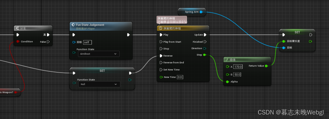Select the 插值 Lerp node title
The height and width of the screenshot is (119, 329).
coord(233,60)
